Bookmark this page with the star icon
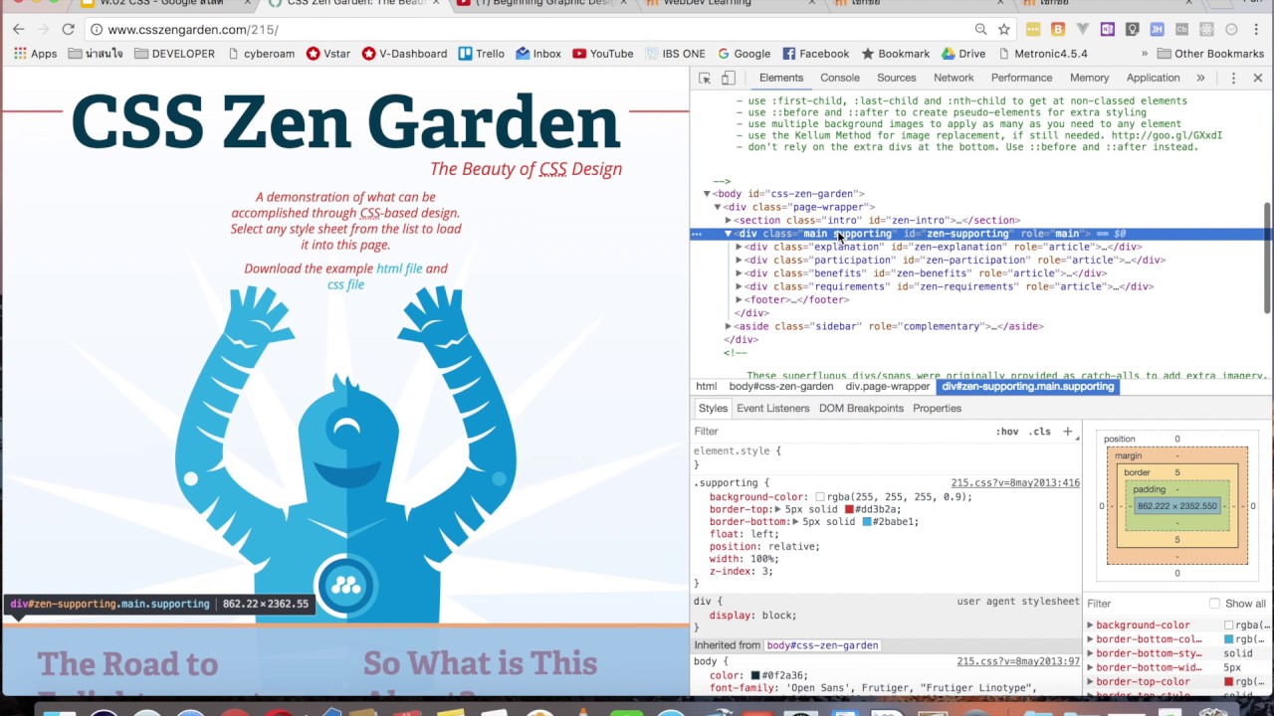Viewport: 1274px width, 716px height. pos(1004,29)
